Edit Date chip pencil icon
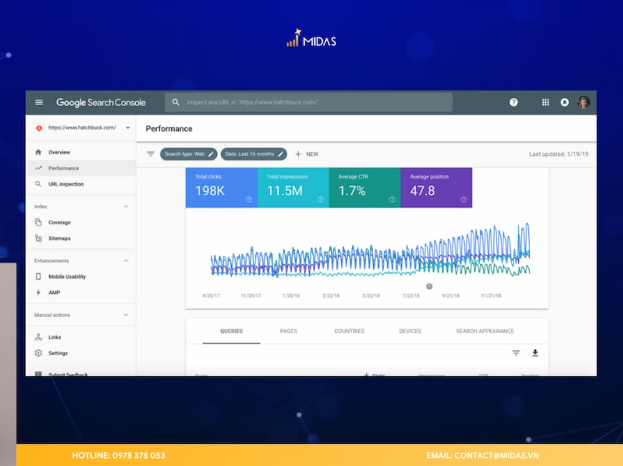This screenshot has height=466, width=623. pos(280,154)
